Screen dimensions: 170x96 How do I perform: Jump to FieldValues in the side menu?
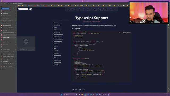pyautogui.click(x=56, y=53)
